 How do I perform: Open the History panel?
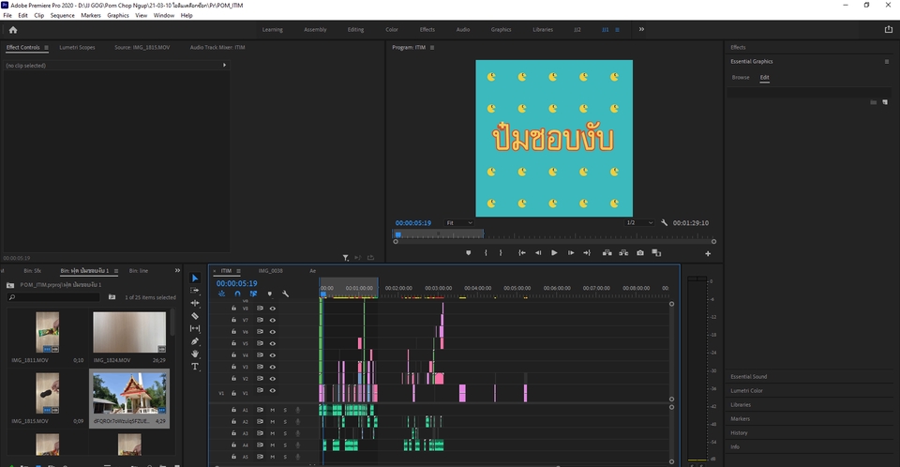739,433
